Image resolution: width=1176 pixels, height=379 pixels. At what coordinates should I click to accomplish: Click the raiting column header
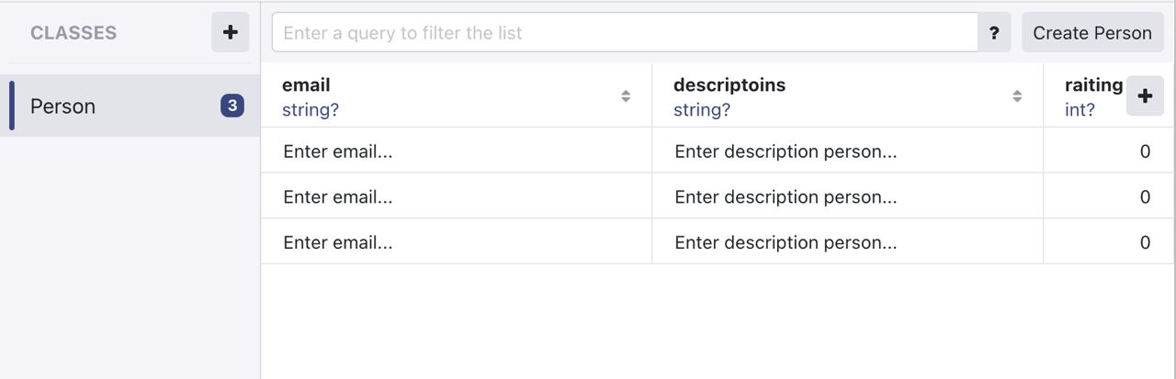pyautogui.click(x=1092, y=85)
